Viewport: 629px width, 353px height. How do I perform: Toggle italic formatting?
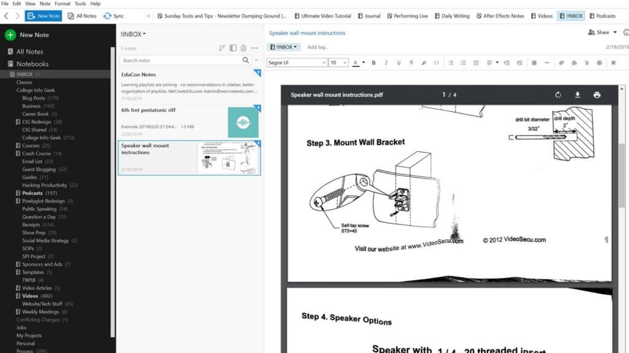pyautogui.click(x=386, y=63)
